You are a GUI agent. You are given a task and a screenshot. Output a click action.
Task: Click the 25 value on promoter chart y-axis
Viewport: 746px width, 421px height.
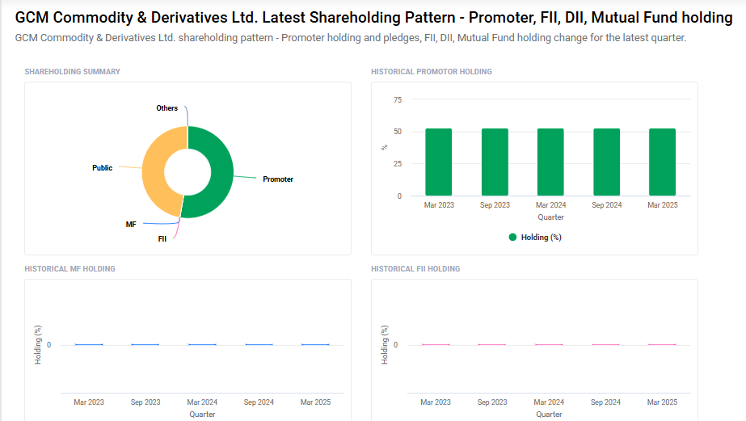click(x=398, y=164)
